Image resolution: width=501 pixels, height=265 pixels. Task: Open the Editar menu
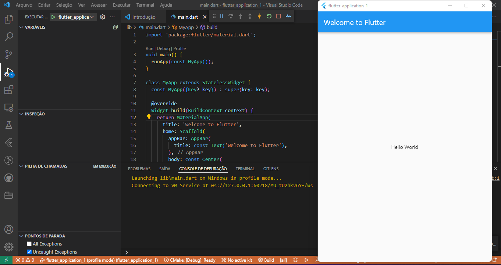pos(44,5)
